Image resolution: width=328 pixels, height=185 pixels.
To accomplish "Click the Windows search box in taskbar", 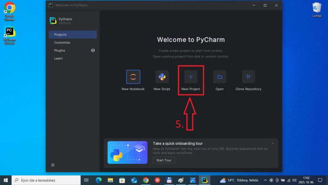I will coord(46,180).
